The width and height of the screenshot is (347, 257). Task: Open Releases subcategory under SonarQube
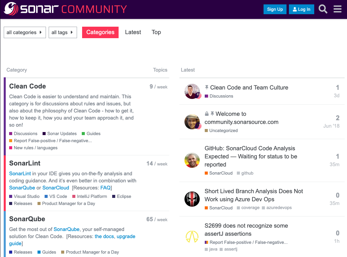click(21, 252)
